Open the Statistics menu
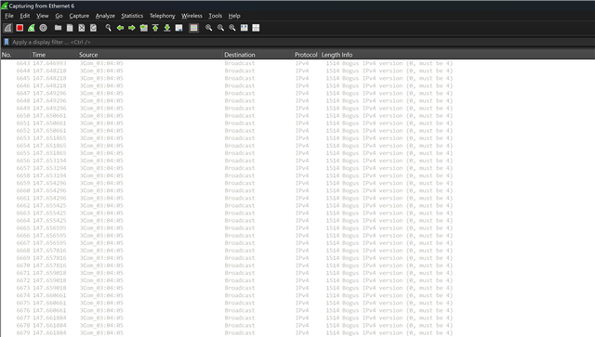 (132, 16)
